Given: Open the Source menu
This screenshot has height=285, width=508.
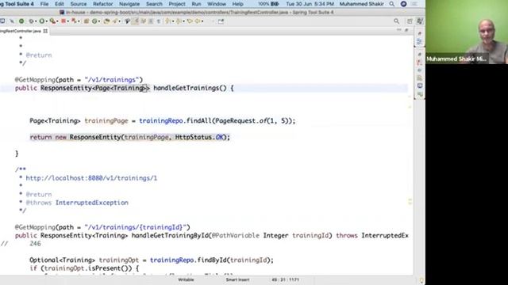Looking at the screenshot, I should (x=79, y=4).
